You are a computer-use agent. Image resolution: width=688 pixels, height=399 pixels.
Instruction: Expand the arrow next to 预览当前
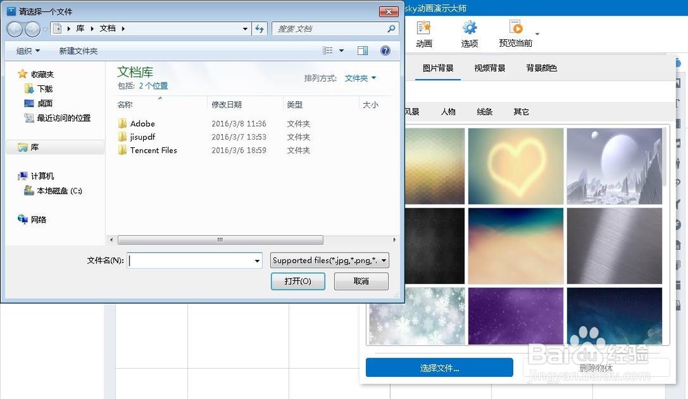(x=536, y=32)
